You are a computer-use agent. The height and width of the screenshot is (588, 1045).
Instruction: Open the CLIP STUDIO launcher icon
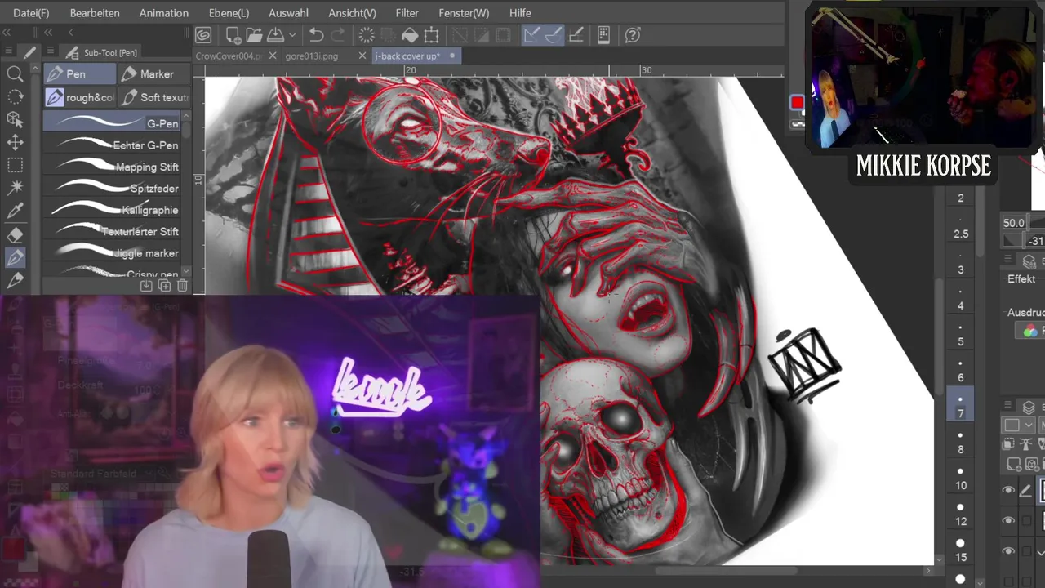pyautogui.click(x=203, y=35)
